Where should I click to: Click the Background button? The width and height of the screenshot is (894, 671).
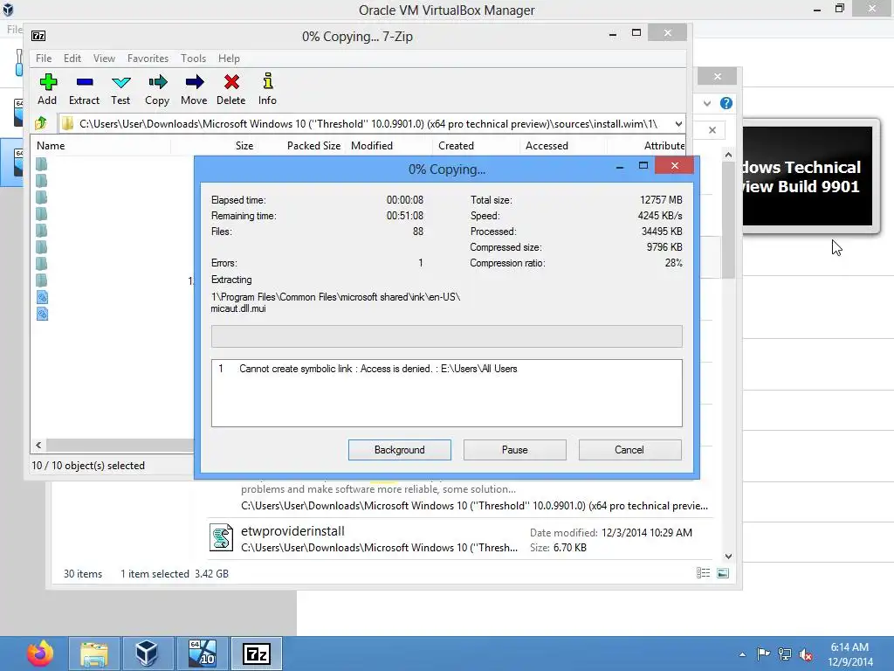tap(400, 450)
